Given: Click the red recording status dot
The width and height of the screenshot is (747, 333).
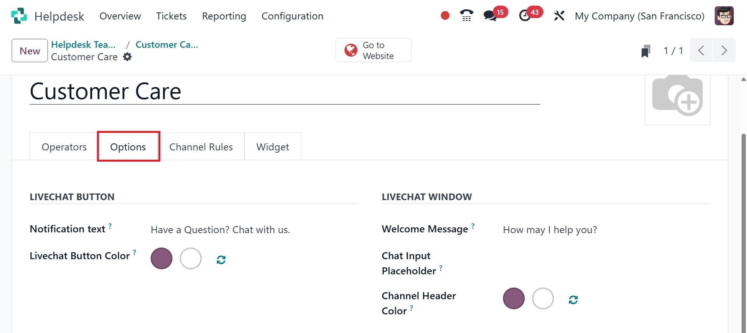Looking at the screenshot, I should [x=445, y=16].
